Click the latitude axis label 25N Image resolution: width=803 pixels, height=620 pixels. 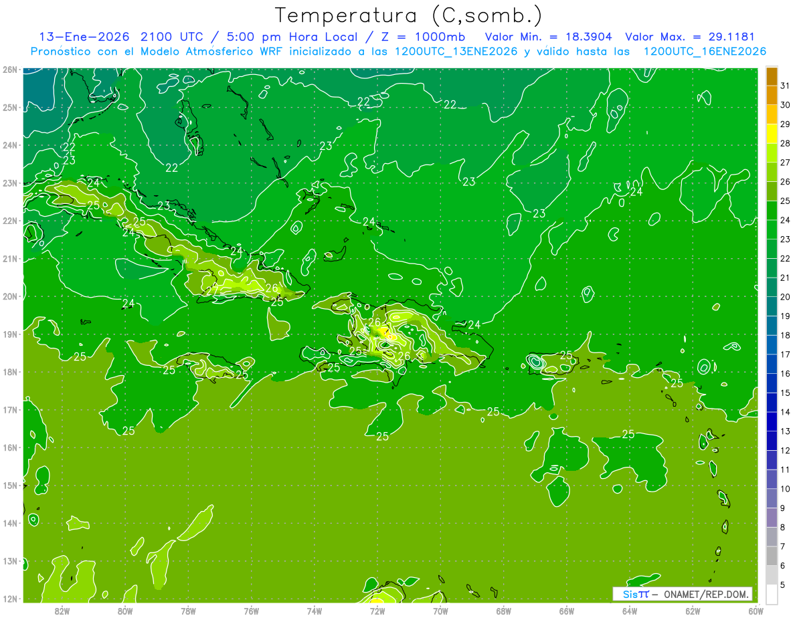tap(10, 108)
